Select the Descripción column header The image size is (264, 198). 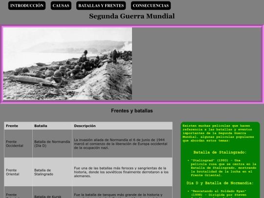(x=122, y=126)
